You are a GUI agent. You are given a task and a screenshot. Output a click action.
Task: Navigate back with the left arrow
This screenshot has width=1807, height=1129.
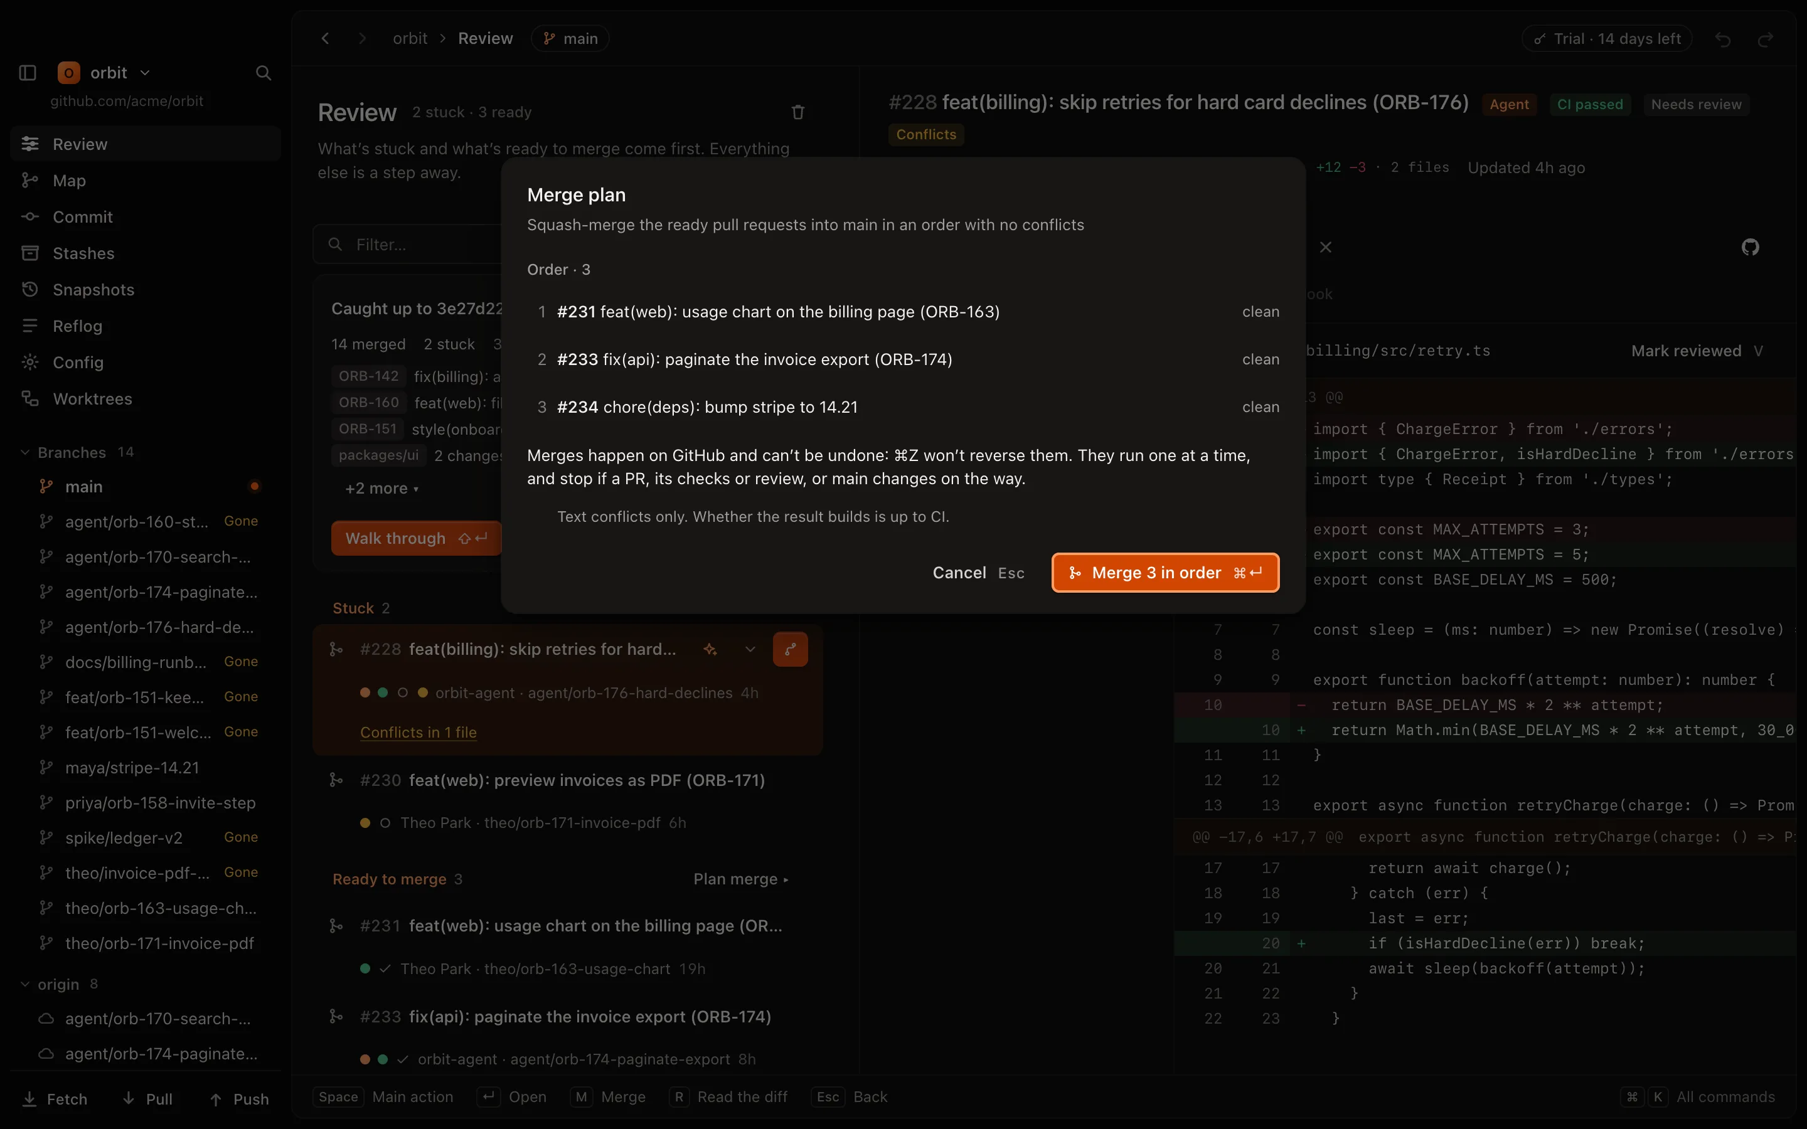pos(325,38)
